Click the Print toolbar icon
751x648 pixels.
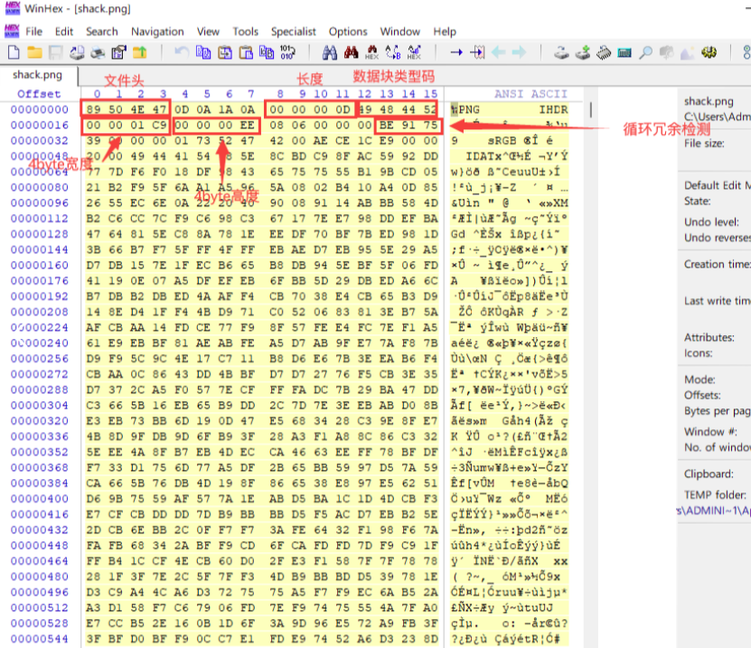tap(98, 53)
